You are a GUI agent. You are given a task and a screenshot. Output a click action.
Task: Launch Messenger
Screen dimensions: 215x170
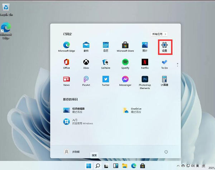point(125,81)
